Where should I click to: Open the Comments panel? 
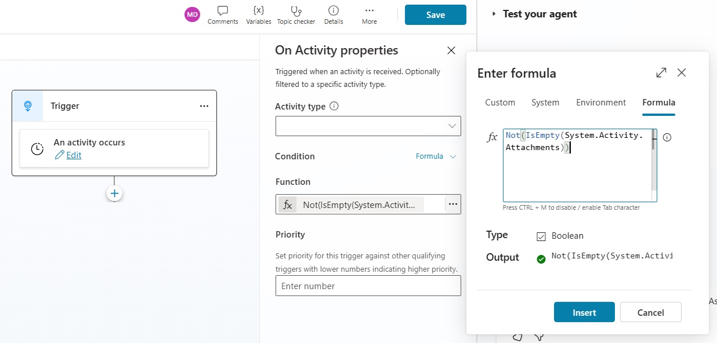tap(223, 14)
